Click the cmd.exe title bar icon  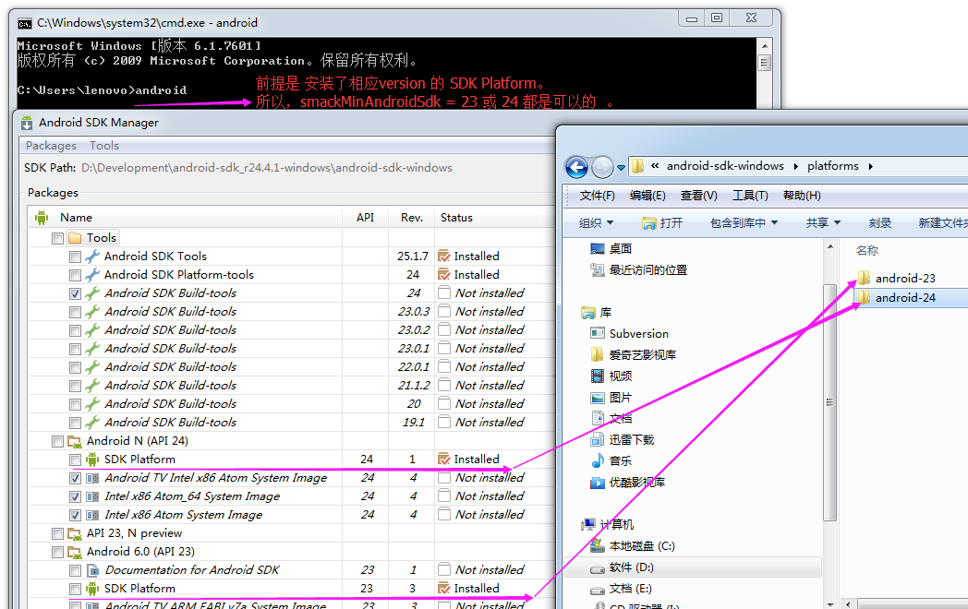click(25, 23)
